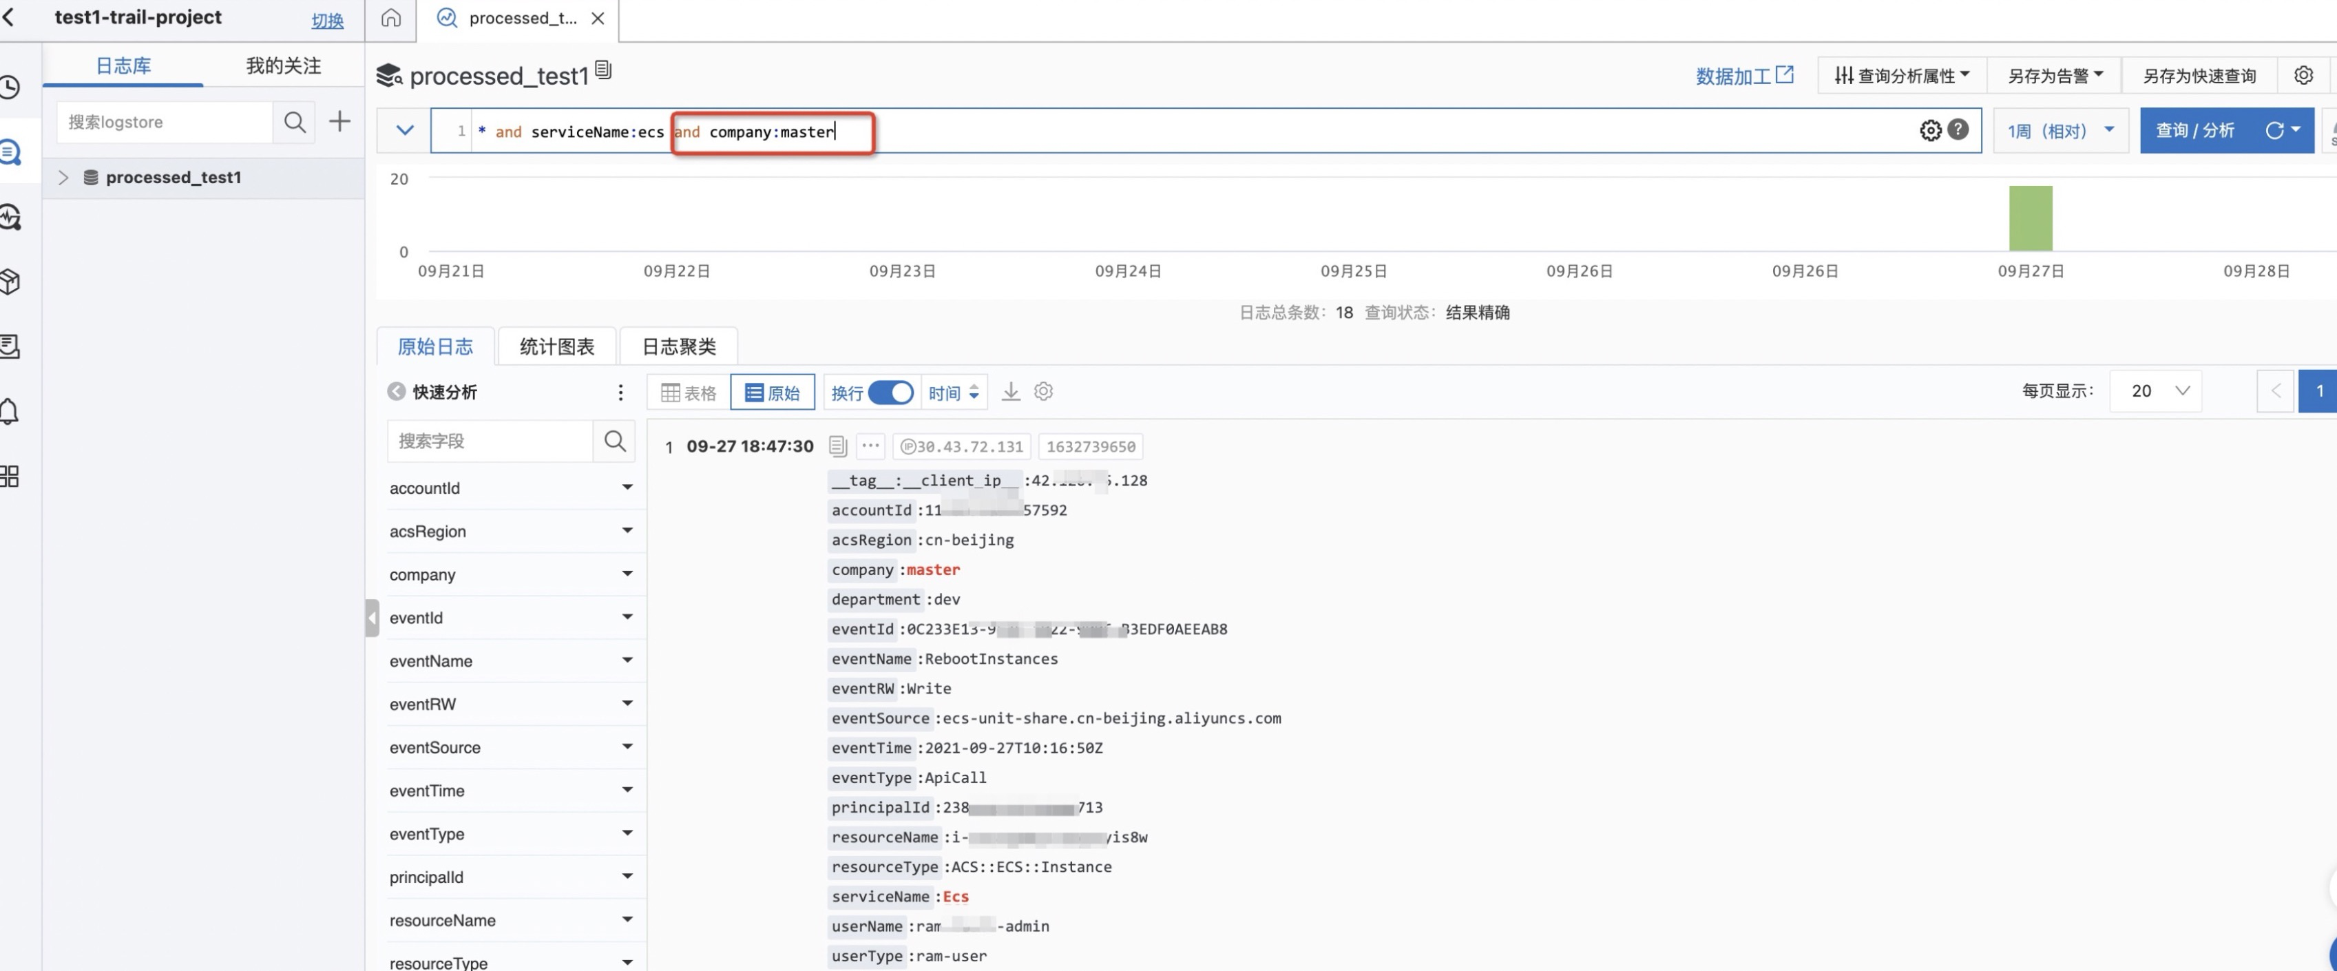
Task: Click settings gear in top right corner
Action: (2303, 75)
